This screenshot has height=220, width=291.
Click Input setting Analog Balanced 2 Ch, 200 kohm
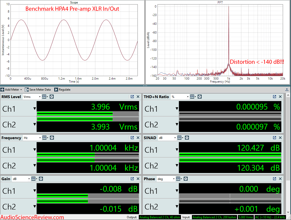pos(214,217)
